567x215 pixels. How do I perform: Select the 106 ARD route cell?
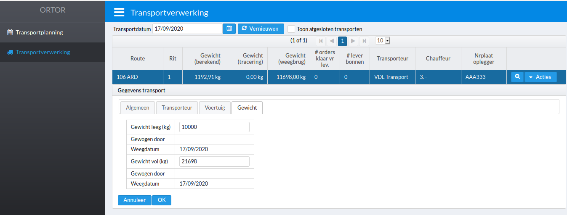tap(138, 77)
